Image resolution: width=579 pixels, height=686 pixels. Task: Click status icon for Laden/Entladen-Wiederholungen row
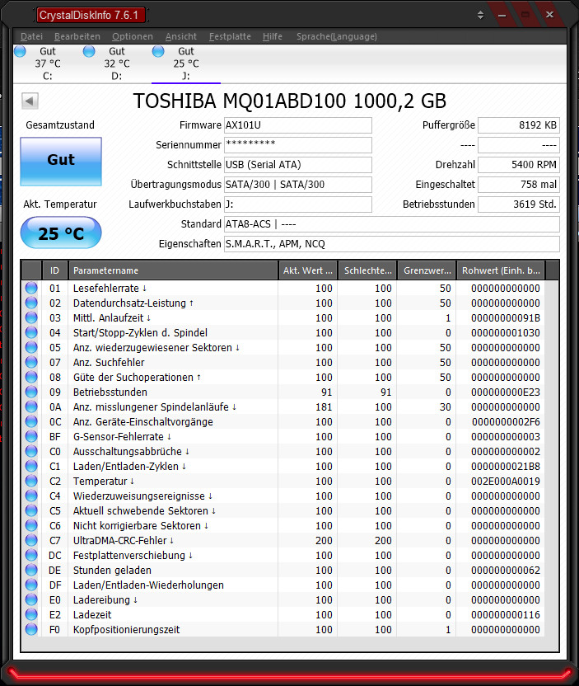point(31,585)
